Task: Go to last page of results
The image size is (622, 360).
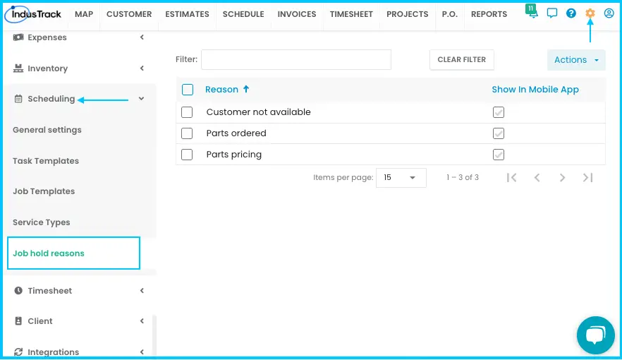Action: click(588, 177)
